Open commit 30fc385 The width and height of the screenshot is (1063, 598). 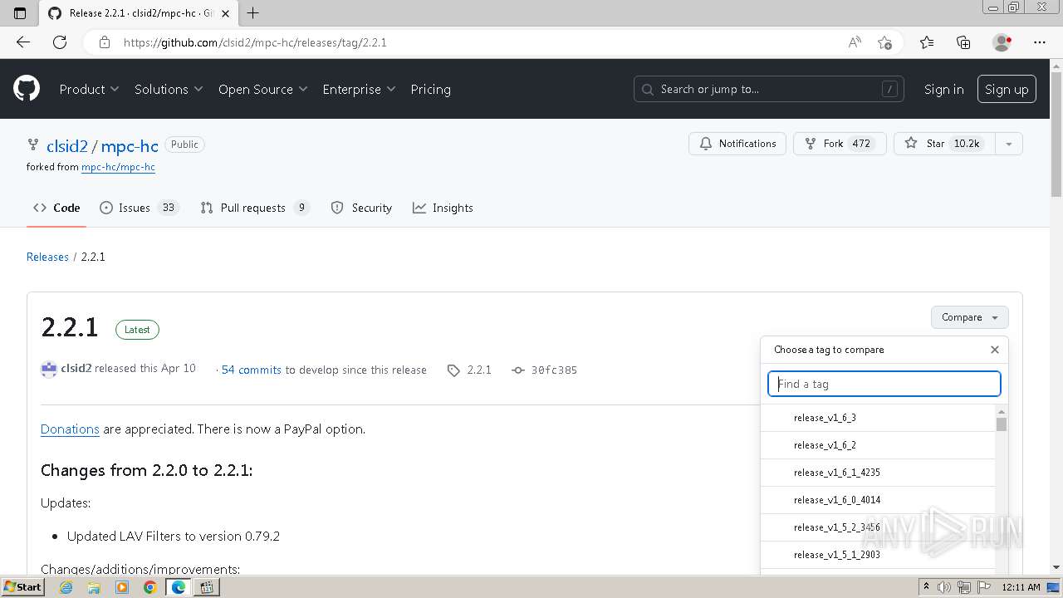pos(545,370)
